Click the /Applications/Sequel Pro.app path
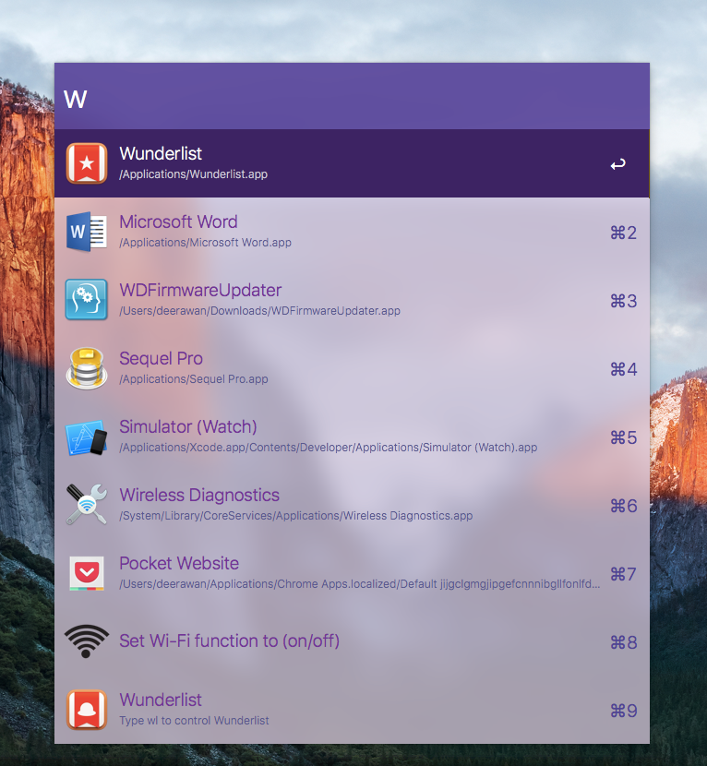707x766 pixels. (194, 379)
